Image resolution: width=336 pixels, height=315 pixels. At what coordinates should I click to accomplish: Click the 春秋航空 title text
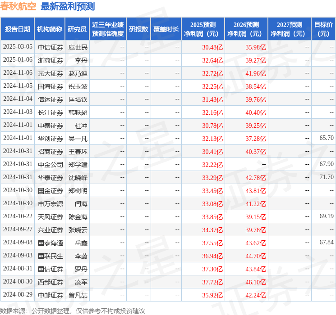[18, 6]
